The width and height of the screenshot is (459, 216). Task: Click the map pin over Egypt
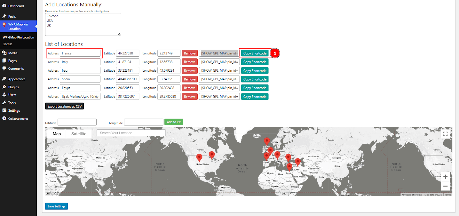tap(289, 167)
